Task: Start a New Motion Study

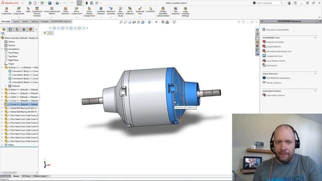Action: click(121, 12)
